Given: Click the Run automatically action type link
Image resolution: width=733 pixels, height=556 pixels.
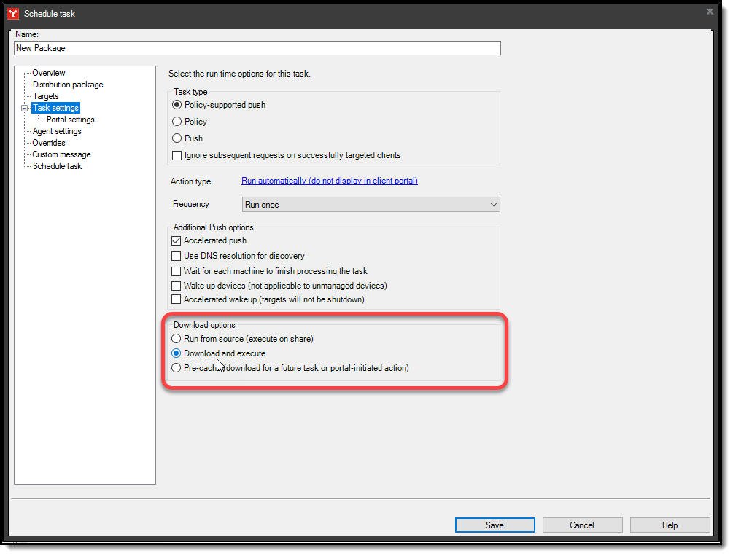Looking at the screenshot, I should click(329, 181).
